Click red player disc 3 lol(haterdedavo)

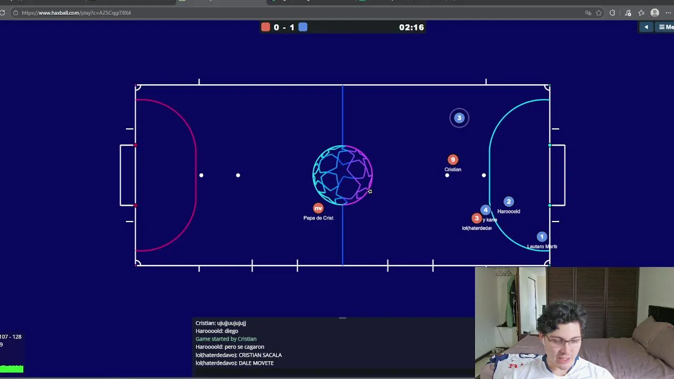coord(477,218)
